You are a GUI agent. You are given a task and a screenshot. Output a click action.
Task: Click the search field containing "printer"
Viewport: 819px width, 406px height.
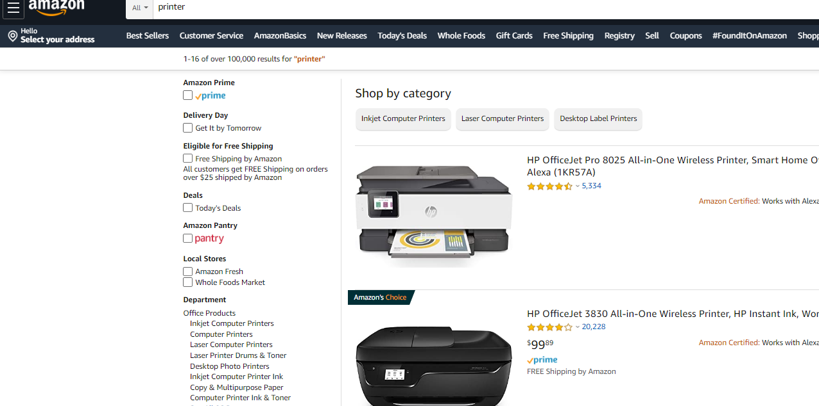coord(449,8)
